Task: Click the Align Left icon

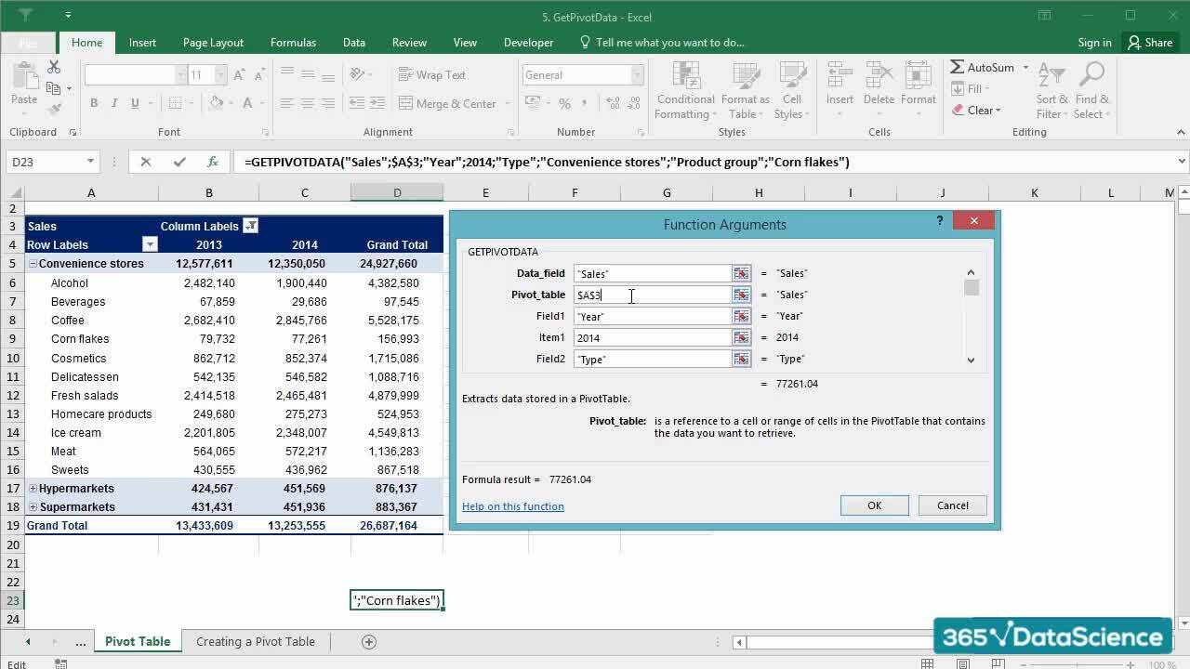Action: click(286, 103)
